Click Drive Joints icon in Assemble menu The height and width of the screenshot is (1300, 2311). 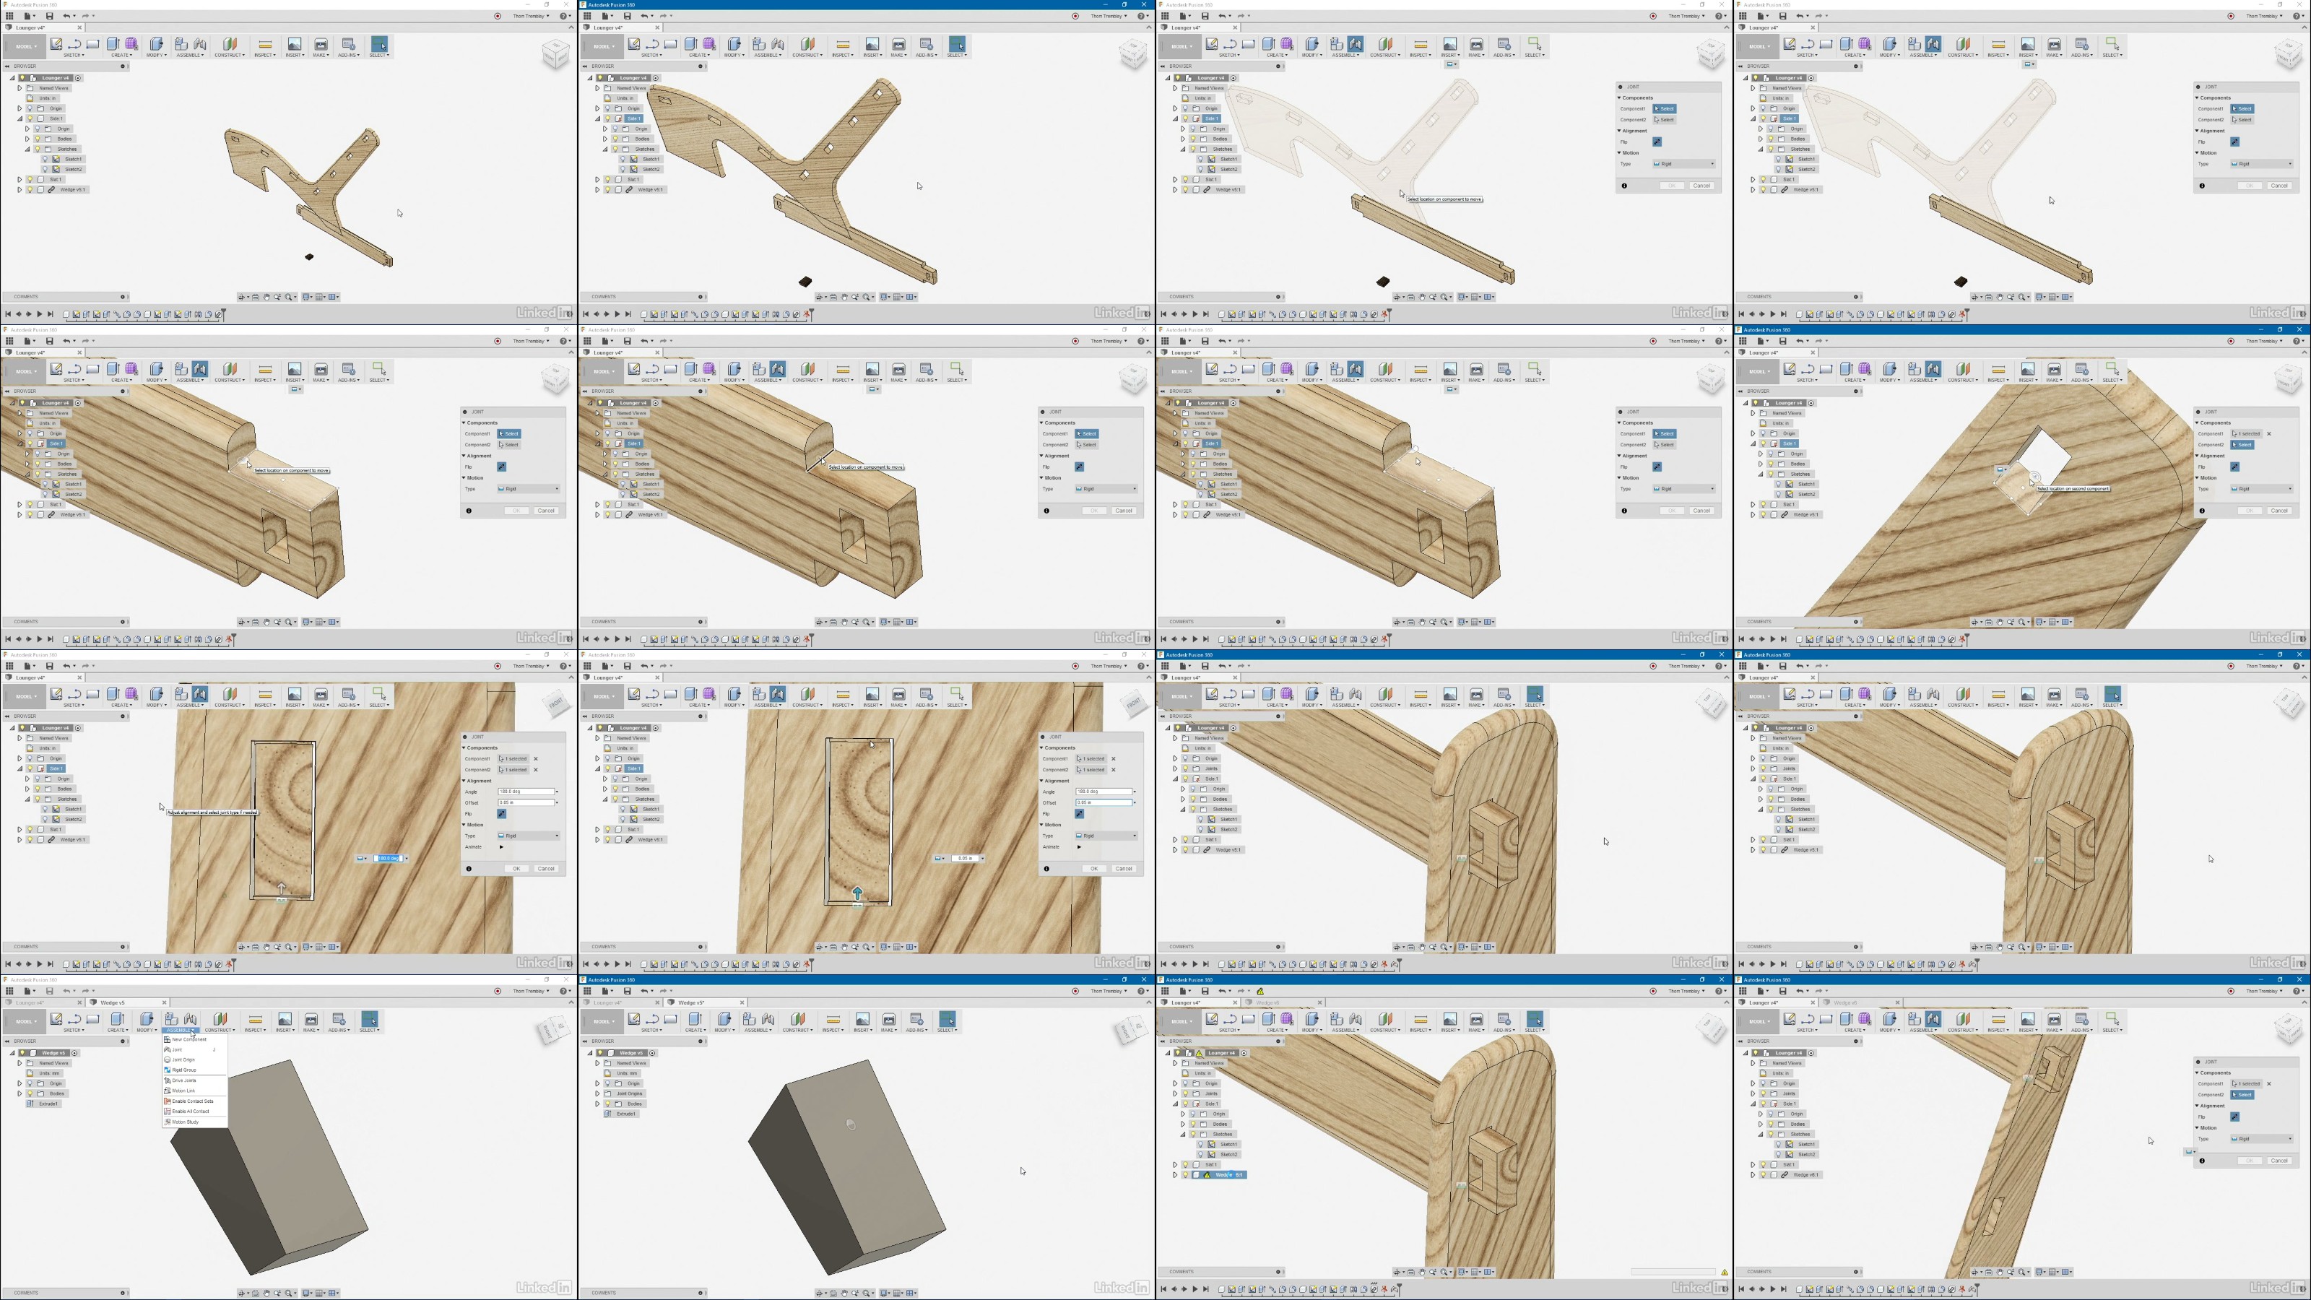tap(168, 1080)
